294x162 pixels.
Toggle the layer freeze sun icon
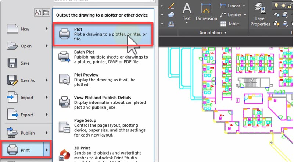tap(284, 5)
